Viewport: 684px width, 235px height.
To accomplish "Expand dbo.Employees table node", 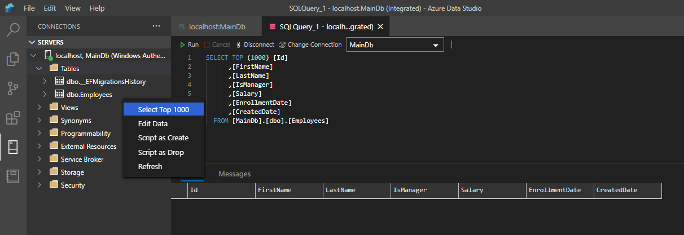I will [45, 95].
